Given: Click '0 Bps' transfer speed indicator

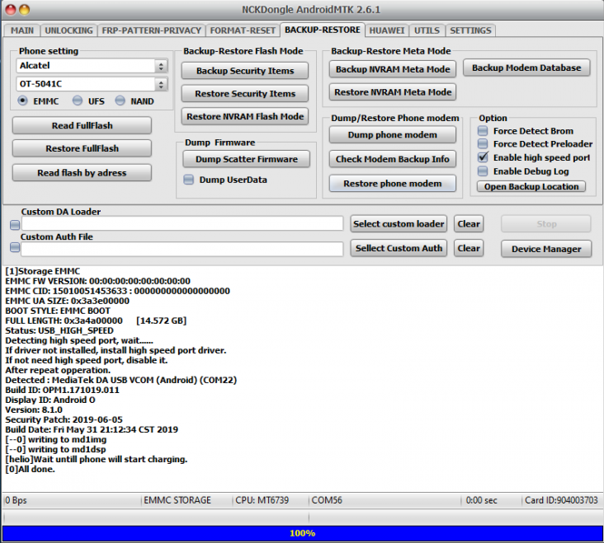Looking at the screenshot, I should click(x=16, y=500).
